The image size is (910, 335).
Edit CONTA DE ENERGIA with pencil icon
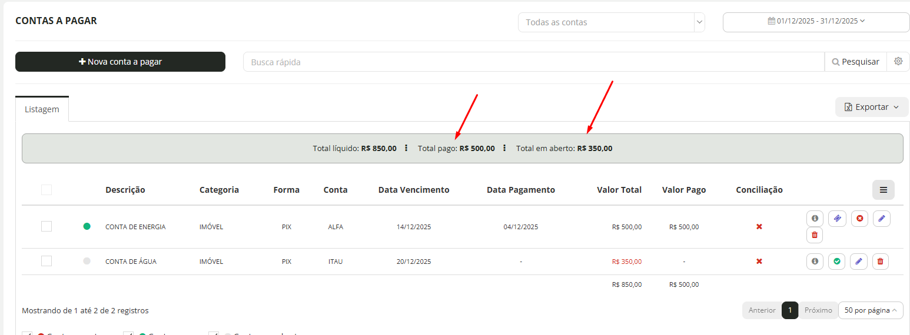tap(882, 218)
